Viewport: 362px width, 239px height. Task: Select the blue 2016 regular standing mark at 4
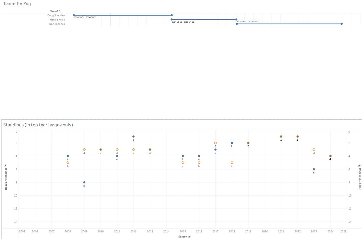199,156
